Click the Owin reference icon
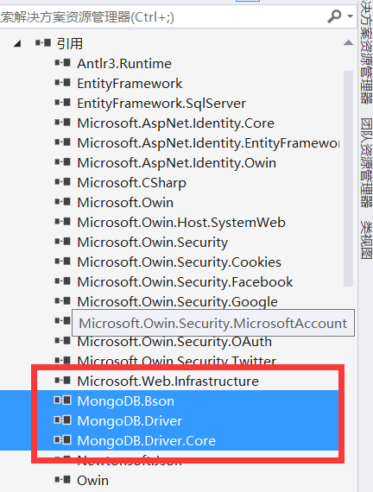This screenshot has height=492, width=373. [62, 479]
